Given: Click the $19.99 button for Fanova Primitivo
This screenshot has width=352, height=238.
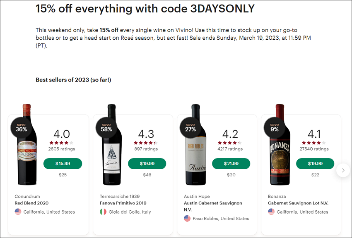Looking at the screenshot, I should [x=147, y=163].
